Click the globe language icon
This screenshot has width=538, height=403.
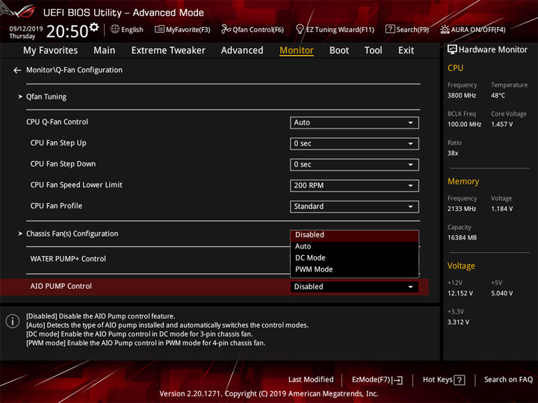coord(115,29)
